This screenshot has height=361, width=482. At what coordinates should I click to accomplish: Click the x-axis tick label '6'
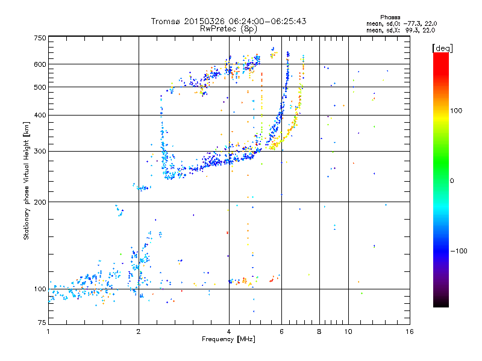tap(281, 332)
